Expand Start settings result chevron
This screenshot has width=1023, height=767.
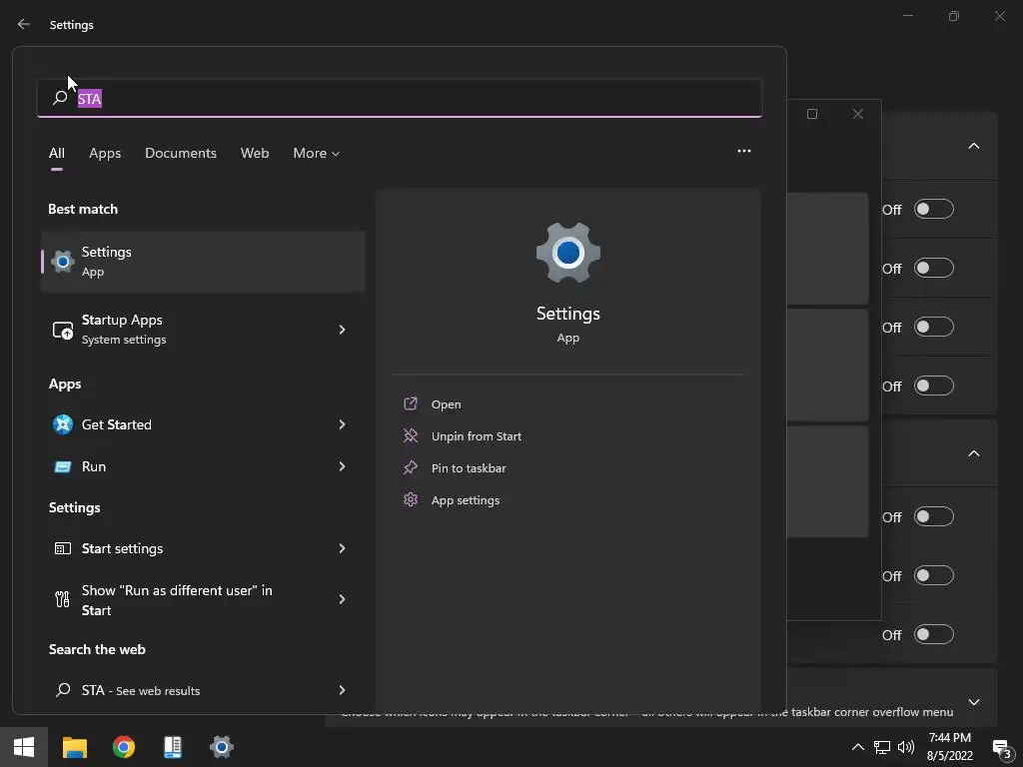tap(342, 548)
